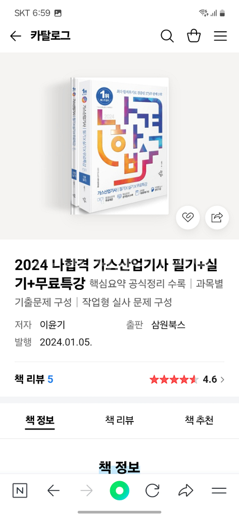Switch to the 책 리뷰 tab
This screenshot has width=239, height=517.
[x=119, y=420]
